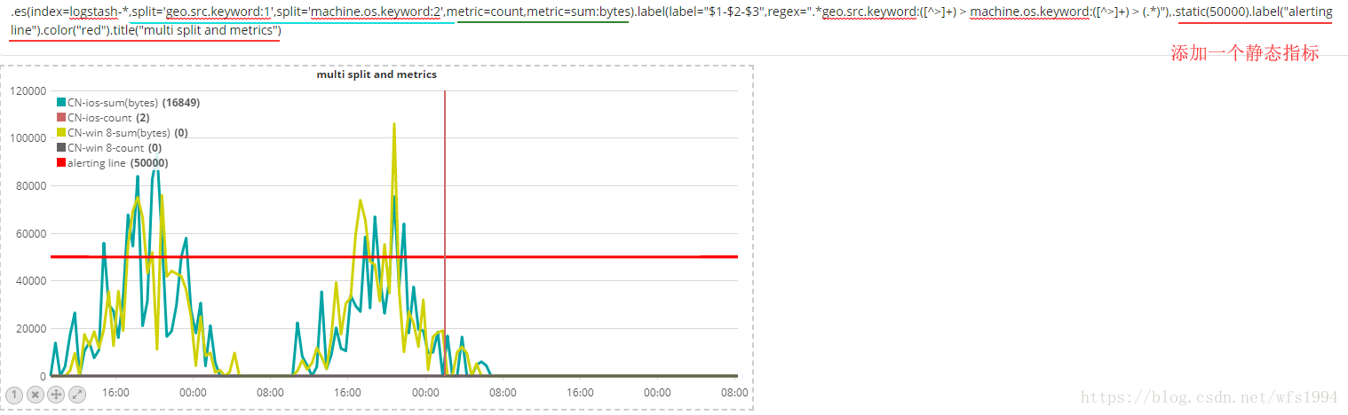The height and width of the screenshot is (415, 1348).
Task: Click logstash-* in the expression
Action: point(99,12)
